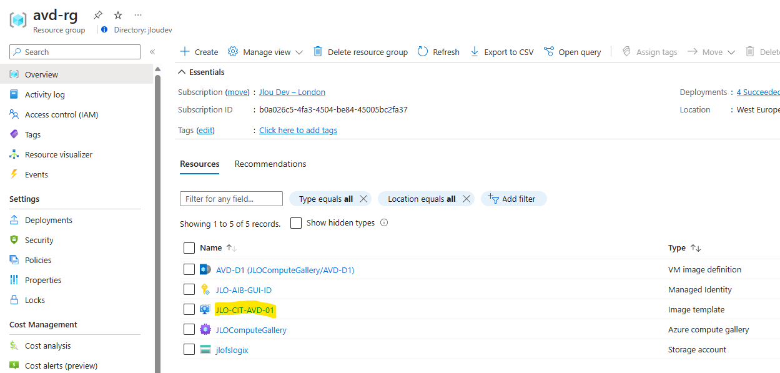Enable Show hidden types checkbox

tap(296, 223)
